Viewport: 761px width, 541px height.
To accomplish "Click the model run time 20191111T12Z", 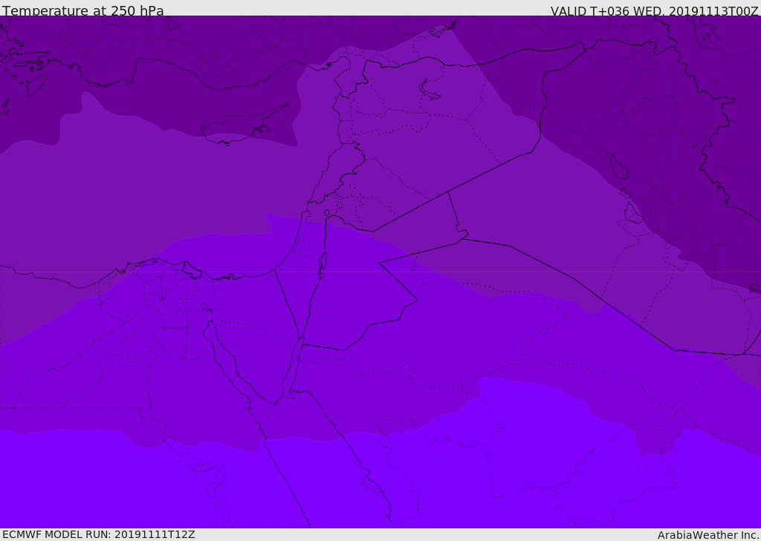I will click(x=155, y=534).
